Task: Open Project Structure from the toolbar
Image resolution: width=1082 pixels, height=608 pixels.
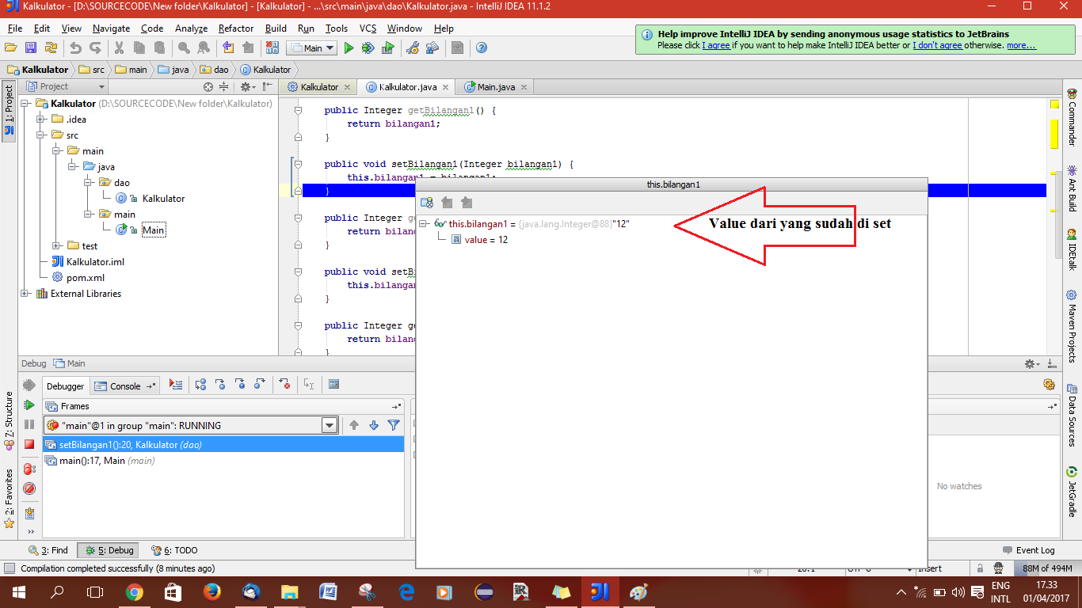Action: coord(432,48)
